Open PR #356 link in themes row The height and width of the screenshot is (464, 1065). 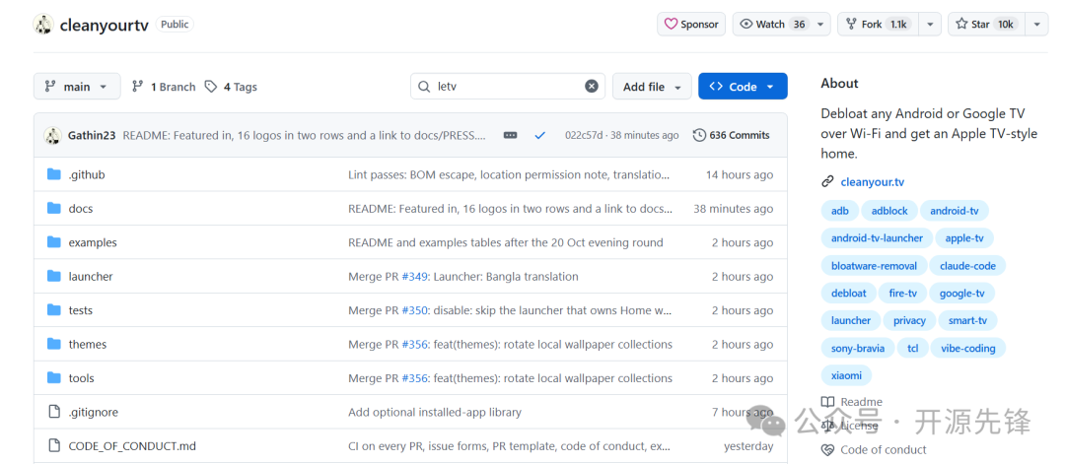pos(414,344)
